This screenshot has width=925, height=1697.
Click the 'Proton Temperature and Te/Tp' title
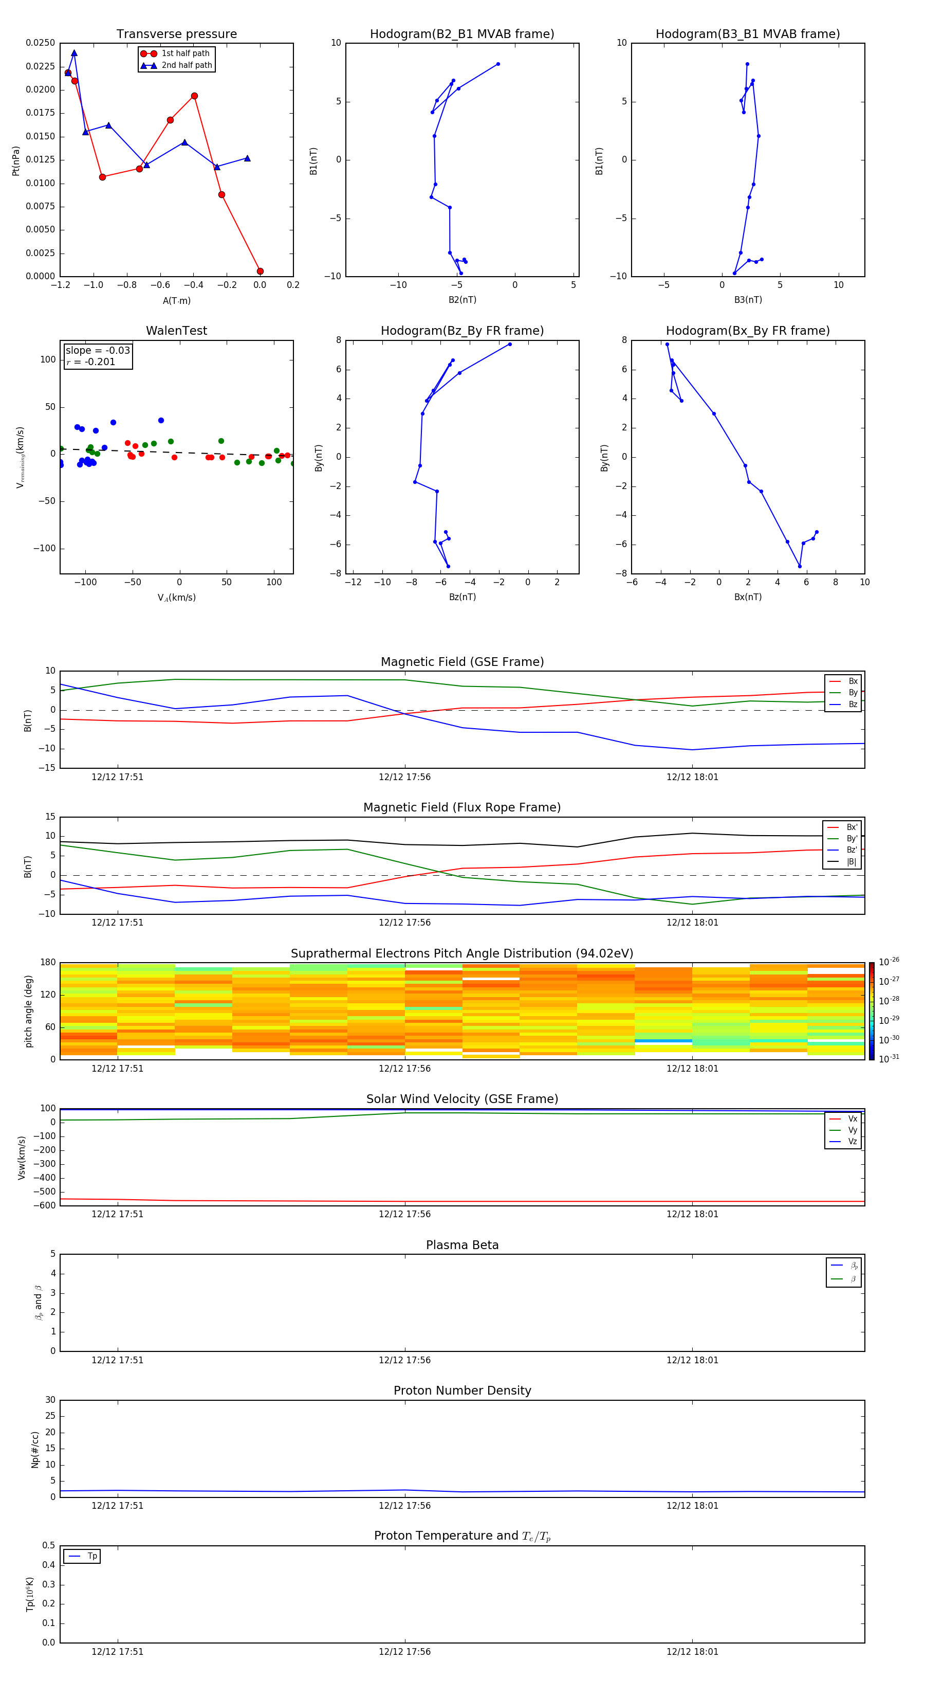462,1536
